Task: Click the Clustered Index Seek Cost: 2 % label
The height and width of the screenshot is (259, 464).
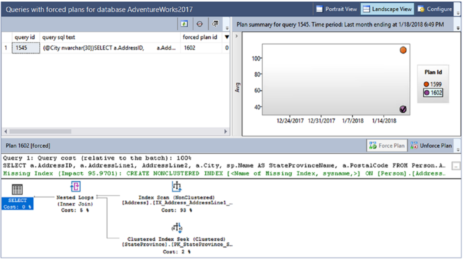Action: tap(176, 252)
